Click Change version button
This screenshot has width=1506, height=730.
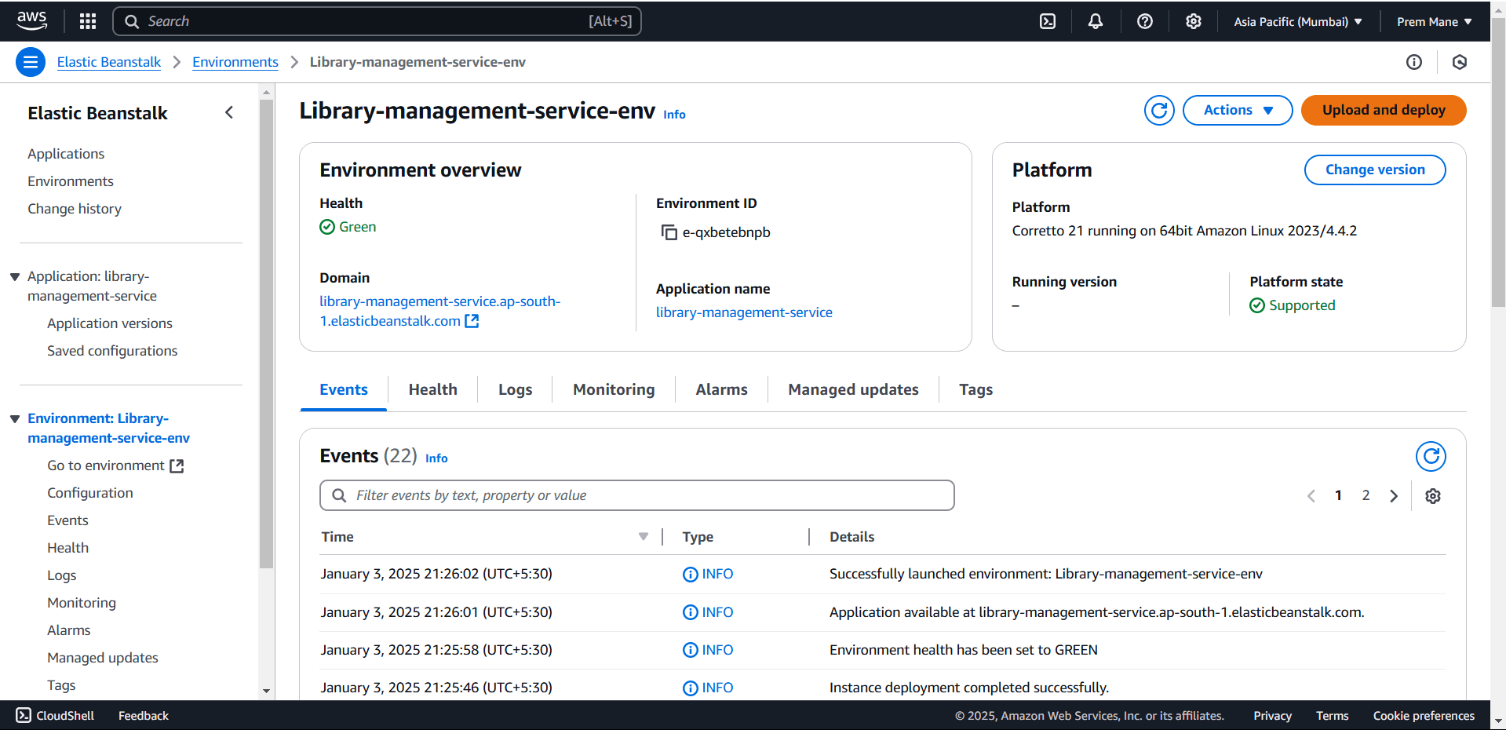(x=1375, y=170)
